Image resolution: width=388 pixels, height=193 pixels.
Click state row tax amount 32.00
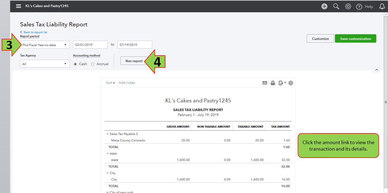tap(285, 160)
